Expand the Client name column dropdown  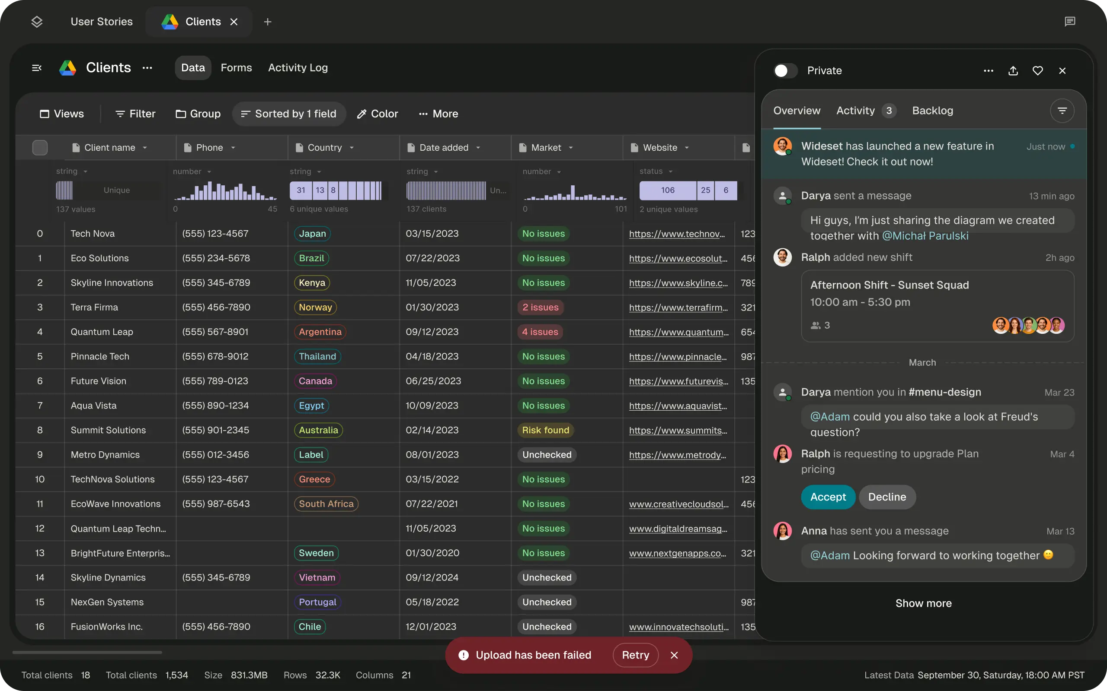click(x=145, y=148)
